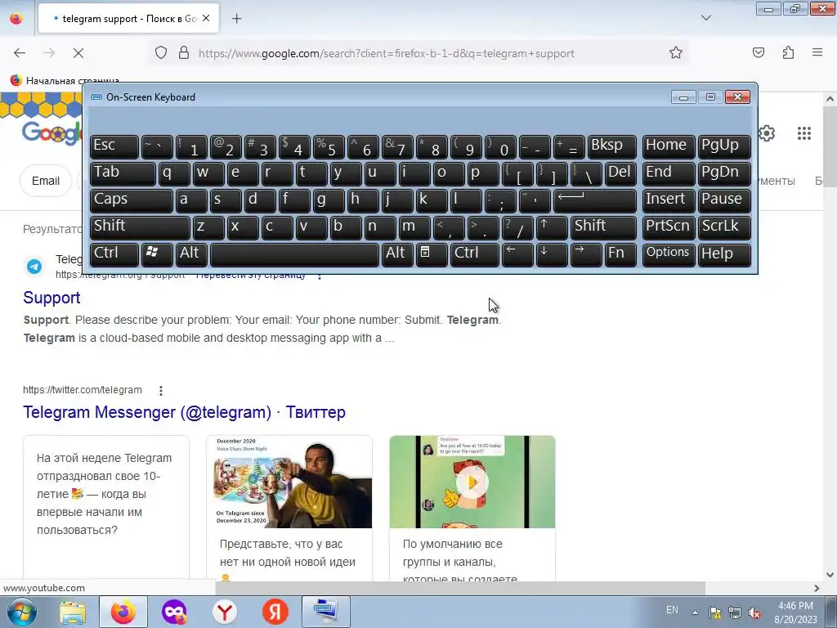The height and width of the screenshot is (628, 837).
Task: Open the DiCaprio tweet image thumbnail
Action: (289, 482)
